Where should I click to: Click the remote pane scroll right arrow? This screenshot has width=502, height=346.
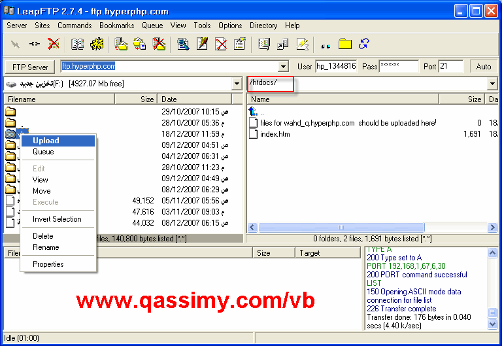click(492, 228)
